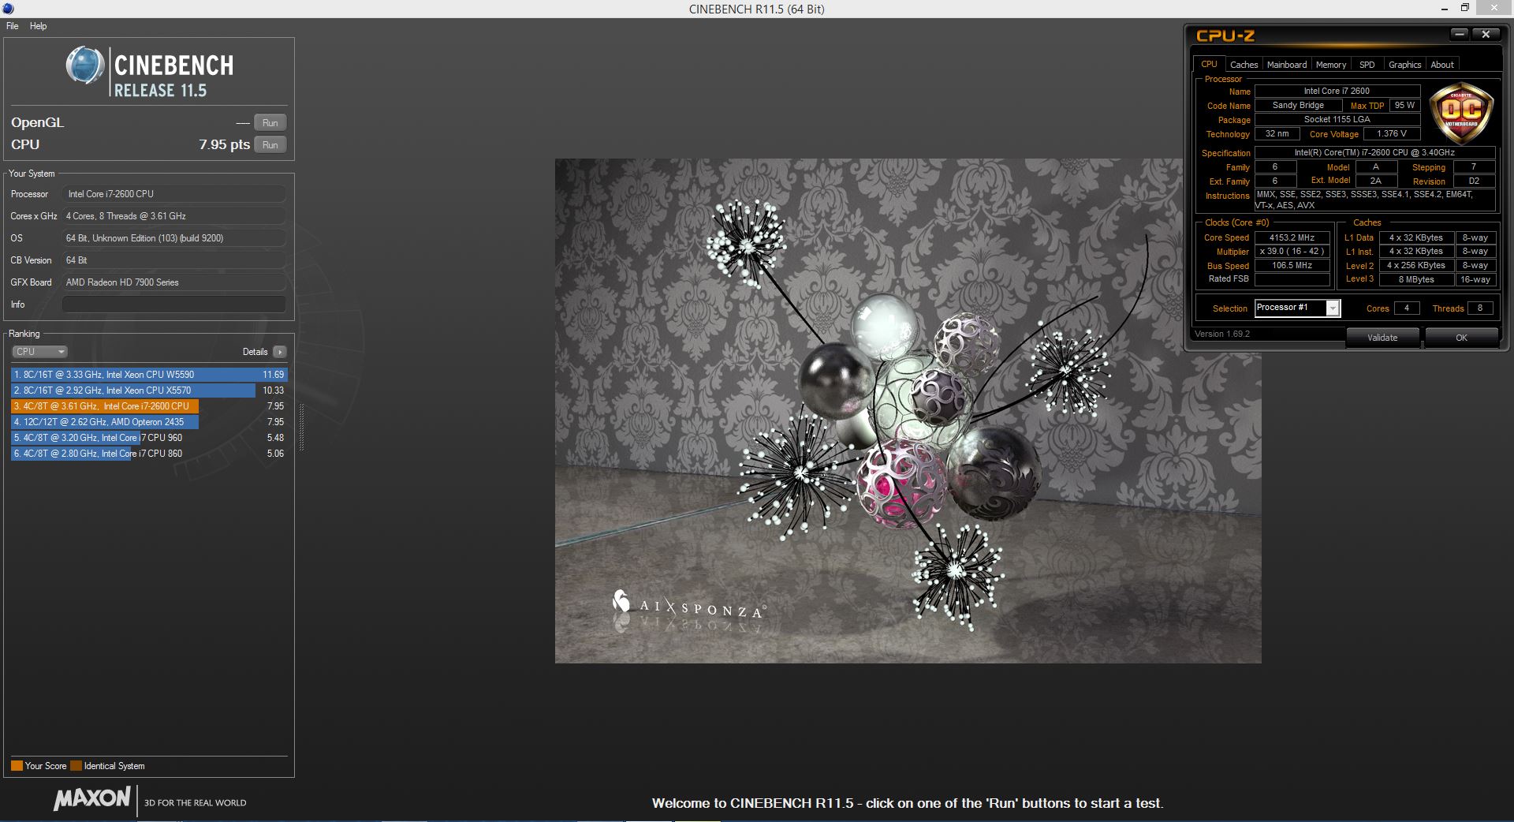Viewport: 1514px width, 822px height.
Task: Open the File menu
Action: pyautogui.click(x=12, y=26)
